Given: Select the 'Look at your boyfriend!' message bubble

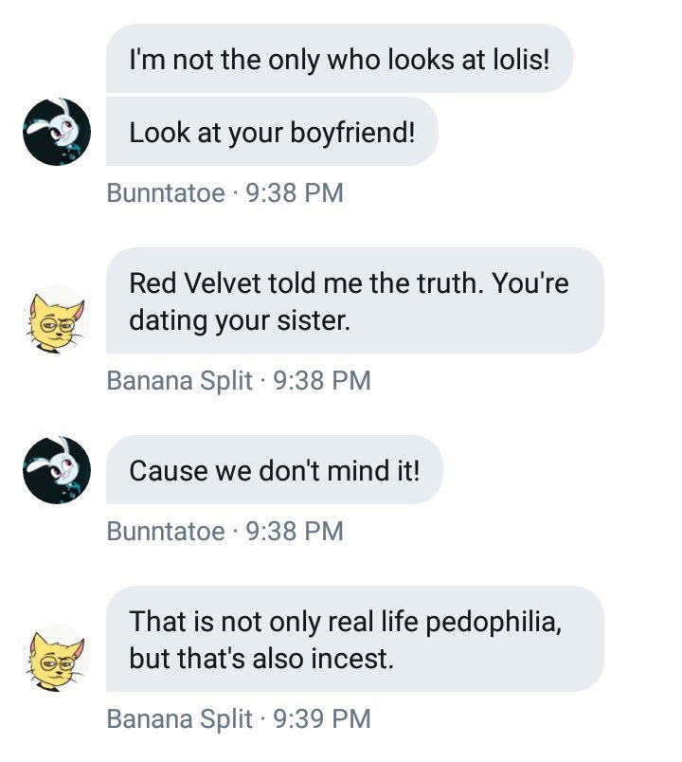Looking at the screenshot, I should (272, 131).
